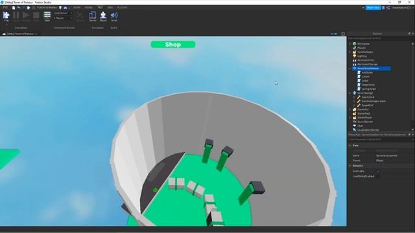This screenshot has width=415, height=233.
Task: Toggle the Archivable checkbox
Action: coord(378,171)
